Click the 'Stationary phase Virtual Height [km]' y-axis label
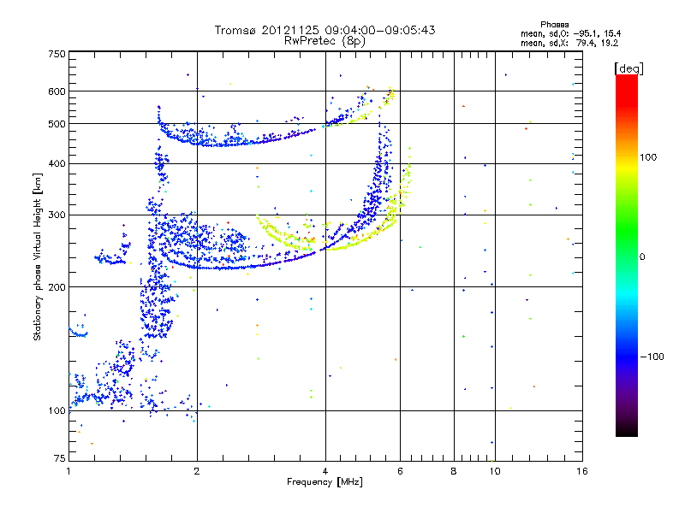Image resolution: width=685 pixels, height=513 pixels. pos(37,257)
